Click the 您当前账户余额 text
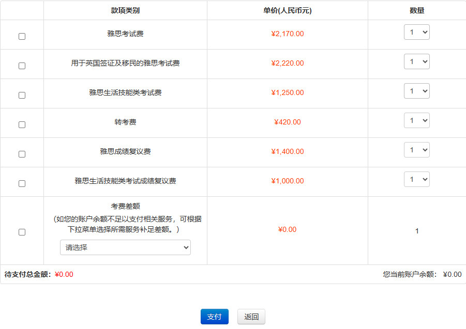 tap(410, 274)
